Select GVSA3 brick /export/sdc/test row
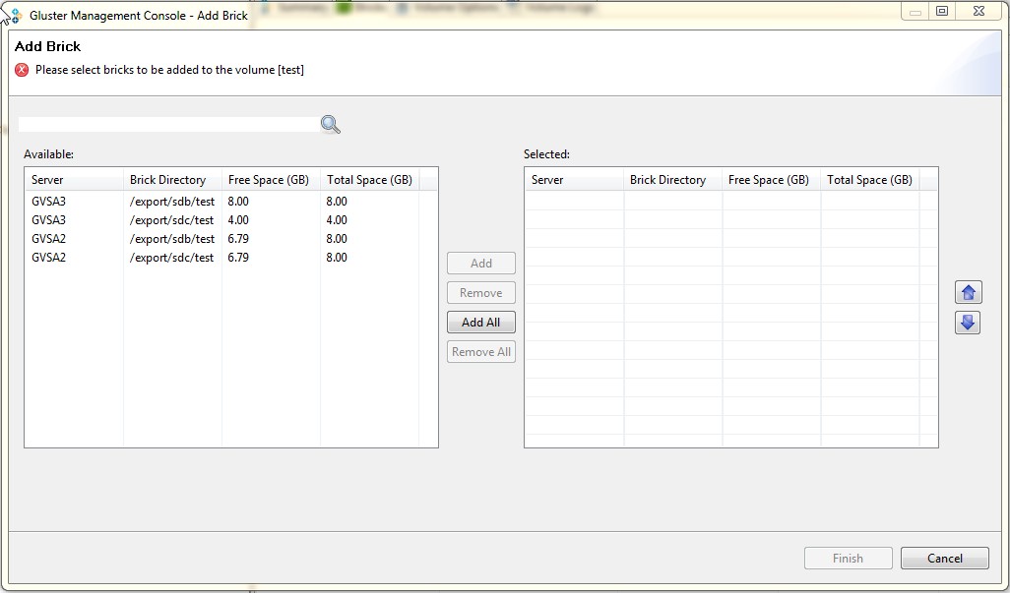Viewport: 1010px width, 593px height. (x=171, y=220)
